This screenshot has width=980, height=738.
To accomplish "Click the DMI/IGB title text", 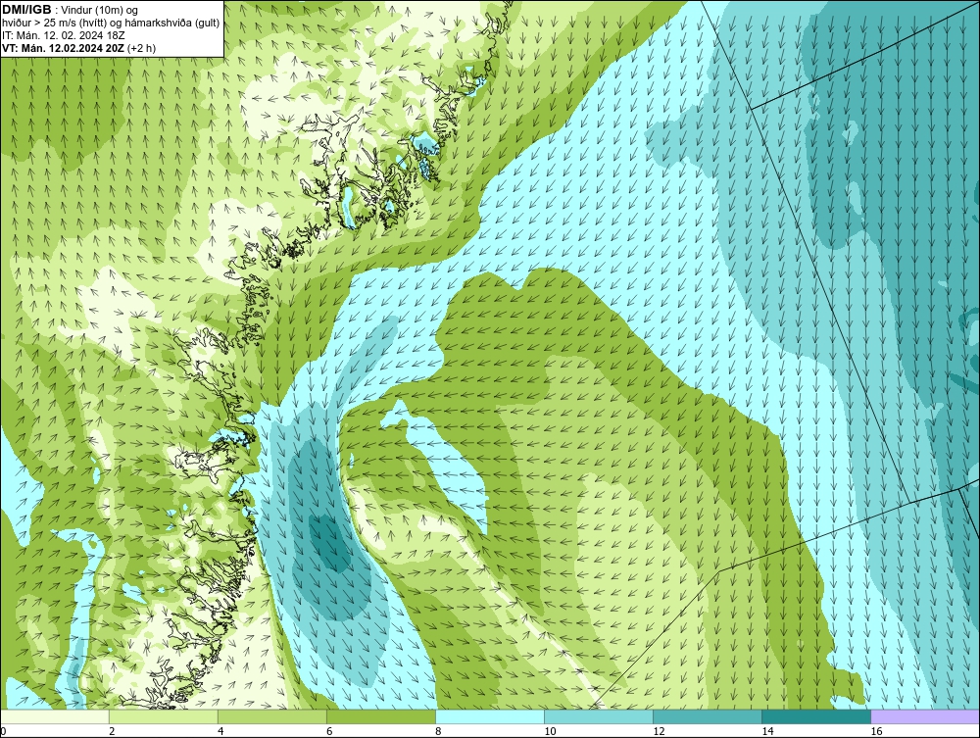I will [x=26, y=10].
